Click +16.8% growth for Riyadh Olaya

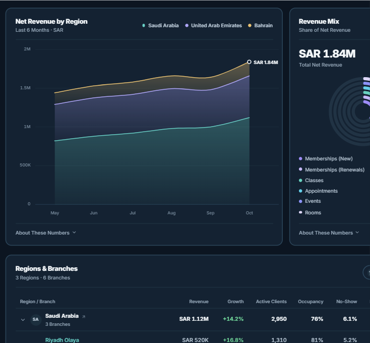[x=233, y=340]
